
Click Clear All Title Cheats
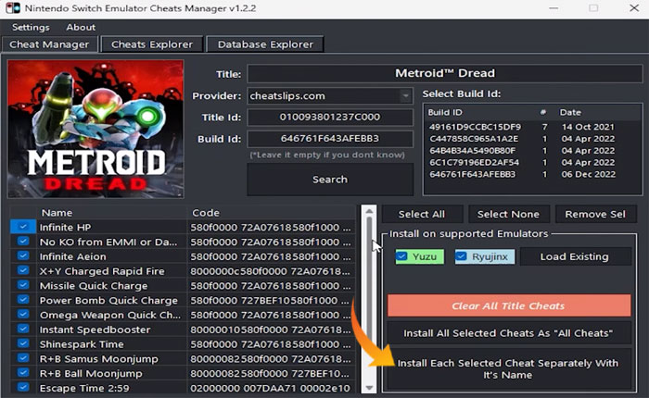tap(508, 305)
